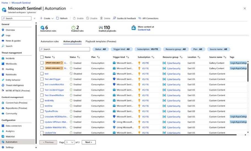Click the Refresh icon in the toolbar
Image resolution: width=251 pixels, height=151 pixels.
pos(58,18)
